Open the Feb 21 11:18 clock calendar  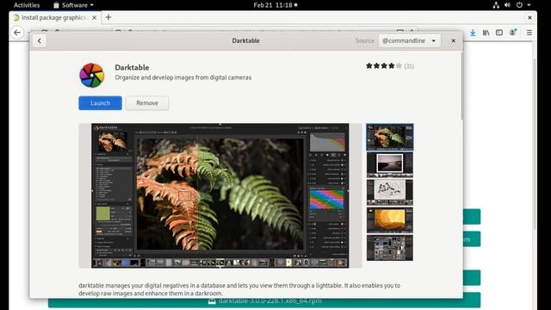(x=275, y=5)
